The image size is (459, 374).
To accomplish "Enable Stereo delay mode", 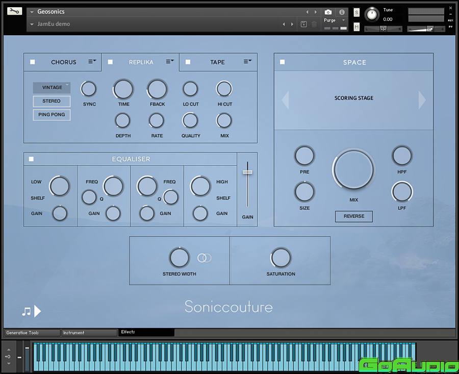I will 52,101.
